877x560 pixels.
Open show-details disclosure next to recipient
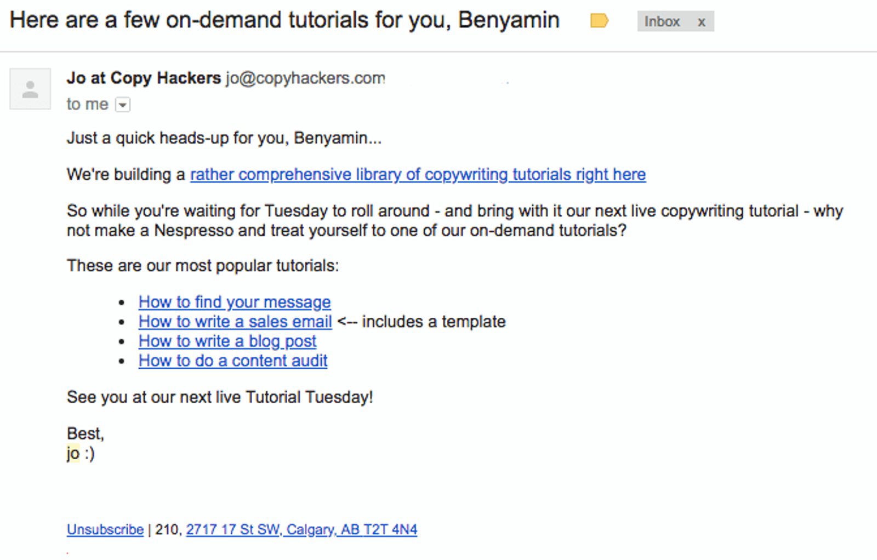point(123,104)
